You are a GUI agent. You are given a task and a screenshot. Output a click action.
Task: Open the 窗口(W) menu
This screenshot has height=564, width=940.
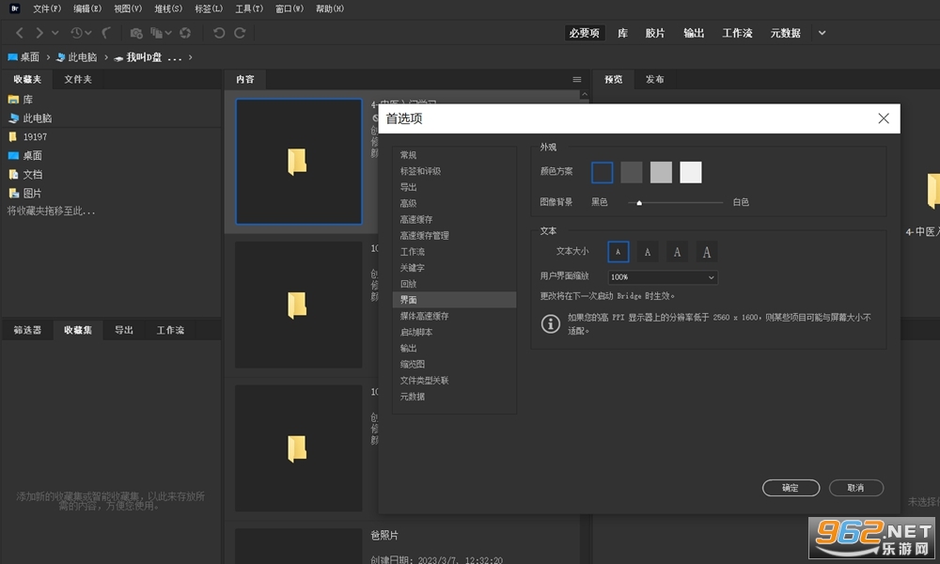click(290, 8)
